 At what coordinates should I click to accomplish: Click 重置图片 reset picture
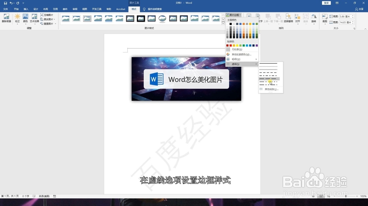(x=47, y=23)
